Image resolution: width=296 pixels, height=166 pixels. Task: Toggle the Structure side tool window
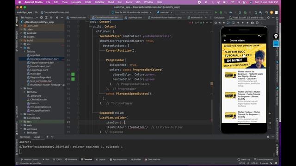click(17, 112)
